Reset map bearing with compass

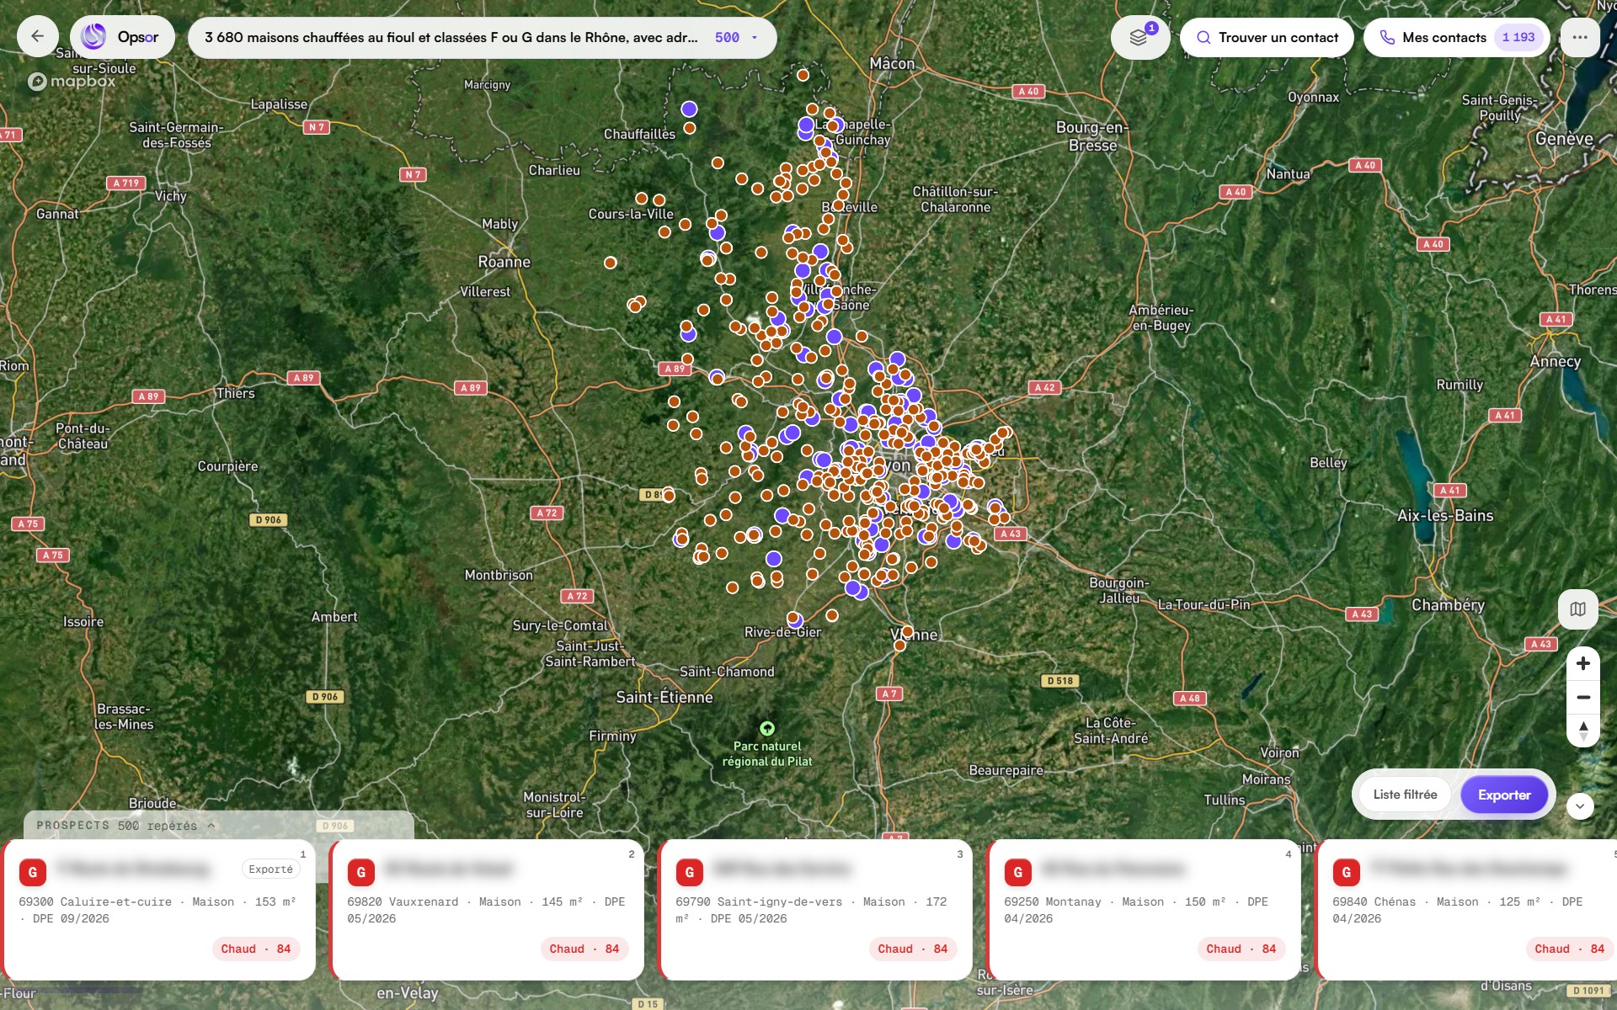pos(1583,731)
